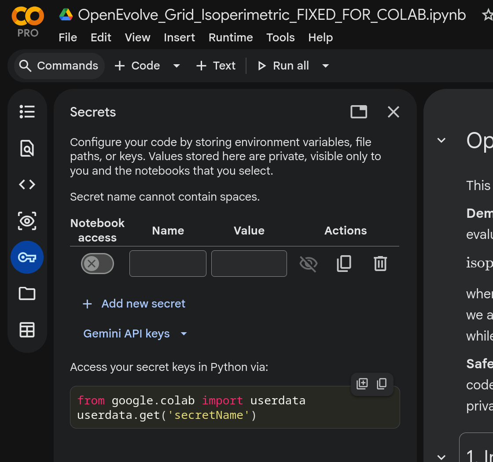Open the Code snippets sidebar panel
493x462 pixels.
coord(27,184)
